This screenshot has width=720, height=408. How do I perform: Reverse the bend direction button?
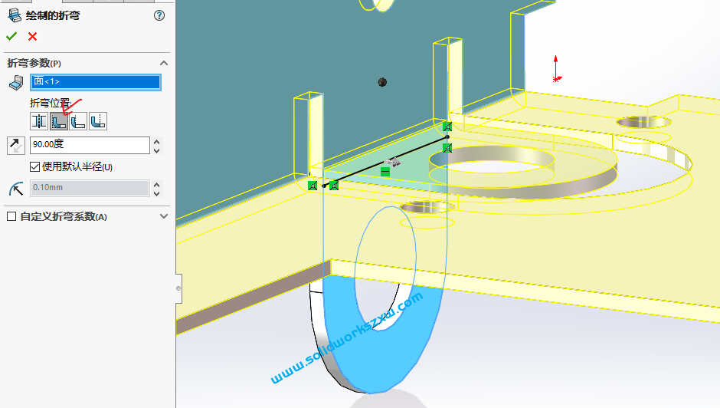click(16, 146)
